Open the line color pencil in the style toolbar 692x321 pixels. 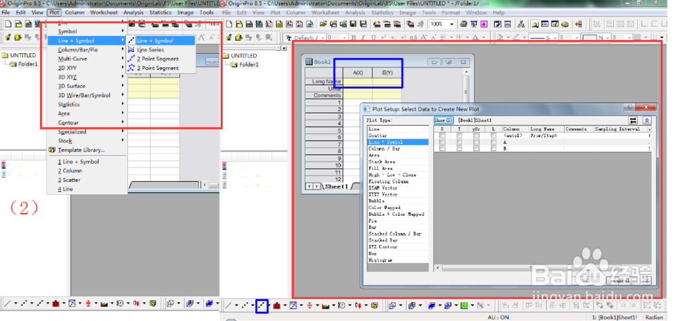(516, 37)
